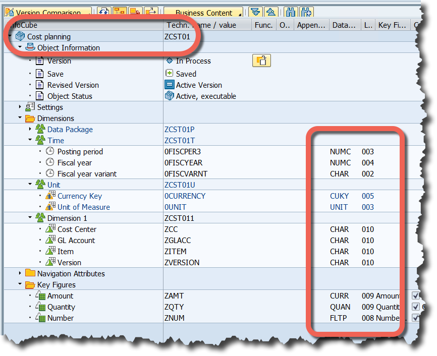Open the Version Comparison menu
The width and height of the screenshot is (437, 356).
click(48, 11)
